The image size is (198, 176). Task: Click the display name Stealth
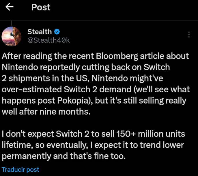pyautogui.click(x=40, y=32)
